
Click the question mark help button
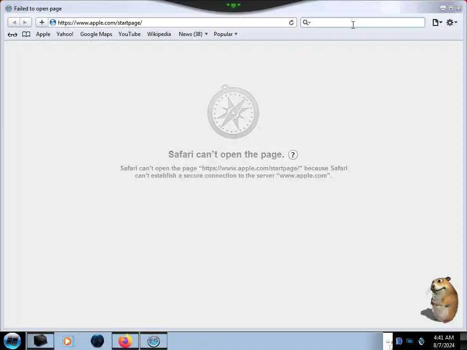click(x=293, y=155)
